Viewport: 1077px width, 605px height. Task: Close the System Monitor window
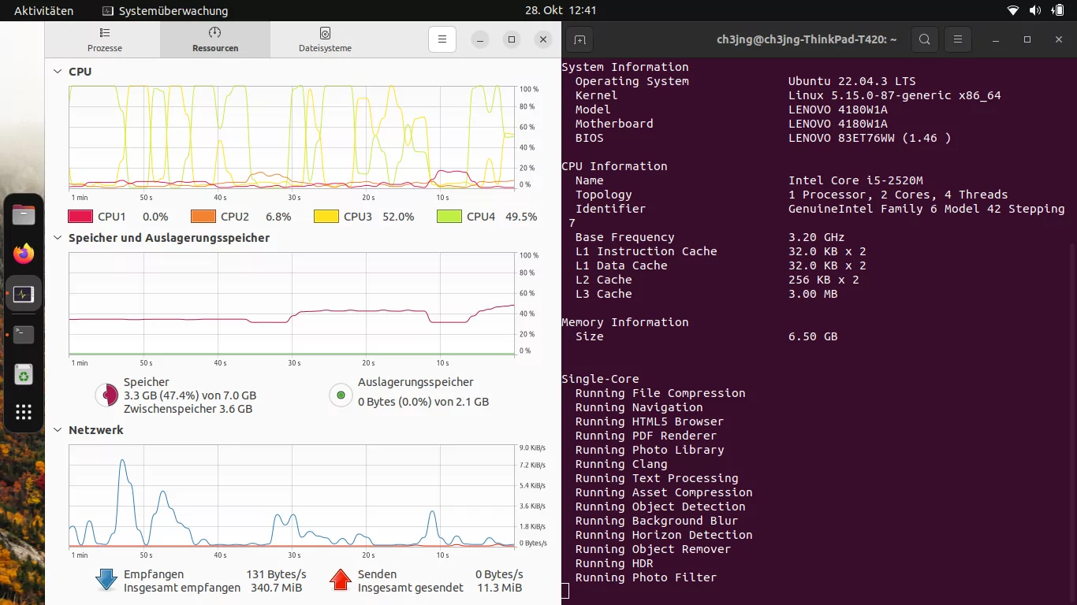tap(542, 39)
